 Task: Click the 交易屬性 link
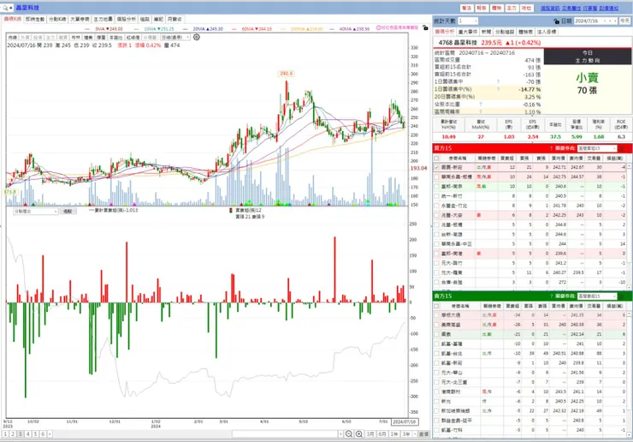click(571, 8)
